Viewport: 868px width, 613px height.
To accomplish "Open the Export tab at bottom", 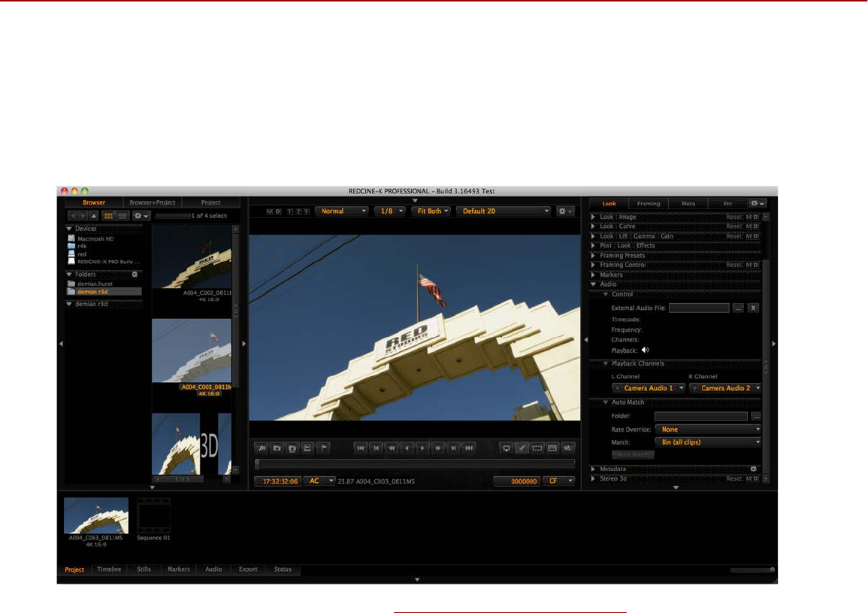I will point(248,569).
